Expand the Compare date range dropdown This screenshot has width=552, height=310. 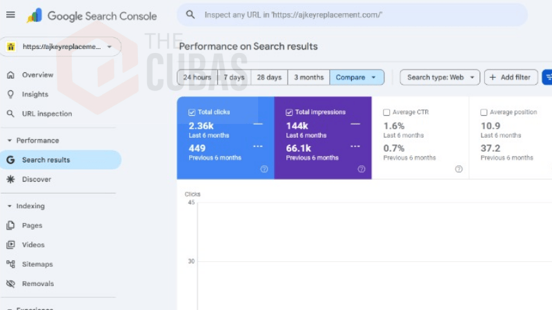click(x=357, y=77)
